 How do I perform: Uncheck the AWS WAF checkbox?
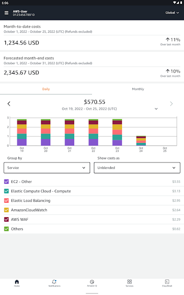[6, 219]
